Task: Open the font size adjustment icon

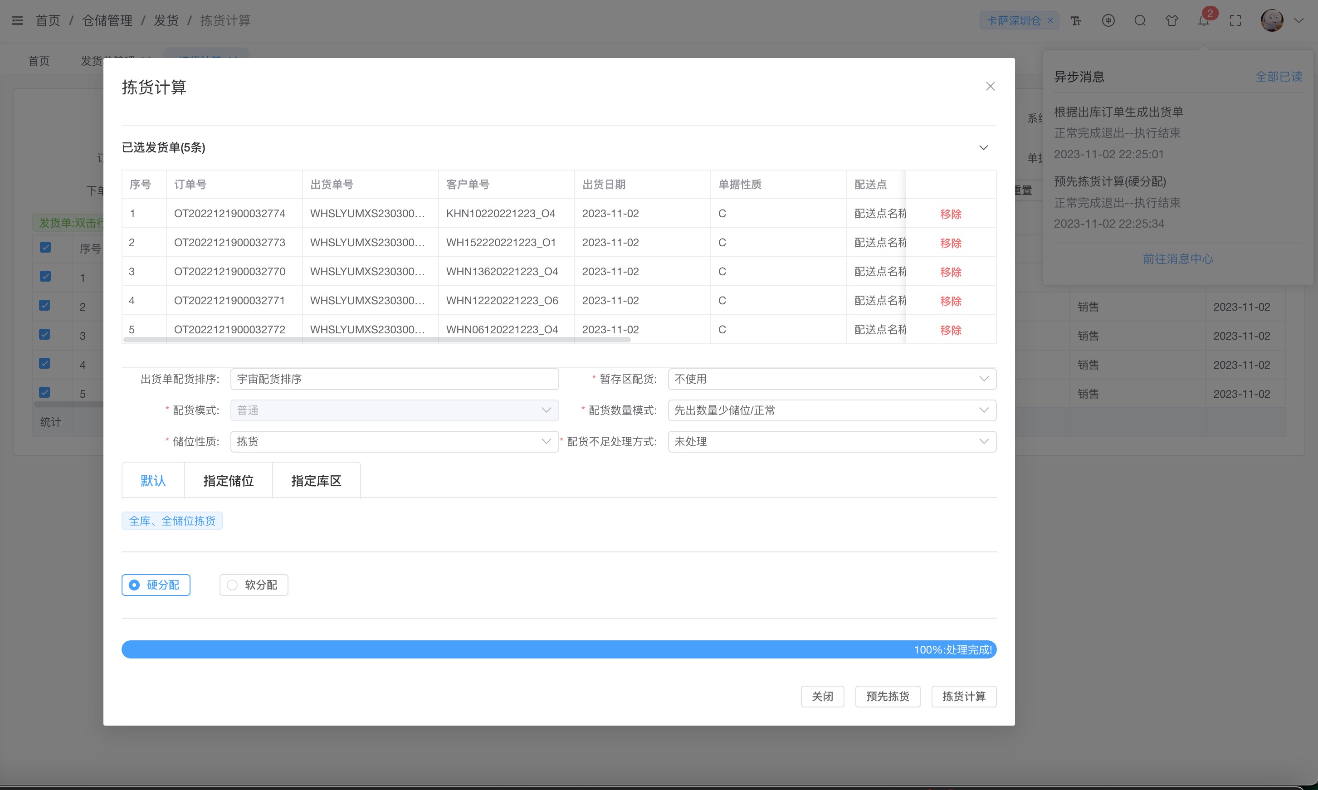Action: 1076,21
